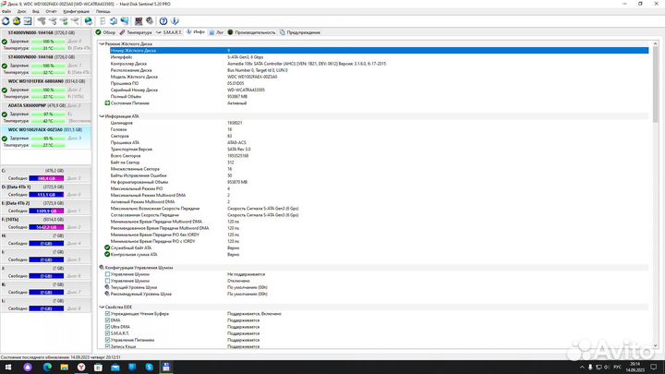The height and width of the screenshot is (374, 665).
Task: Switch to the Предупреждения tab
Action: coord(300,32)
